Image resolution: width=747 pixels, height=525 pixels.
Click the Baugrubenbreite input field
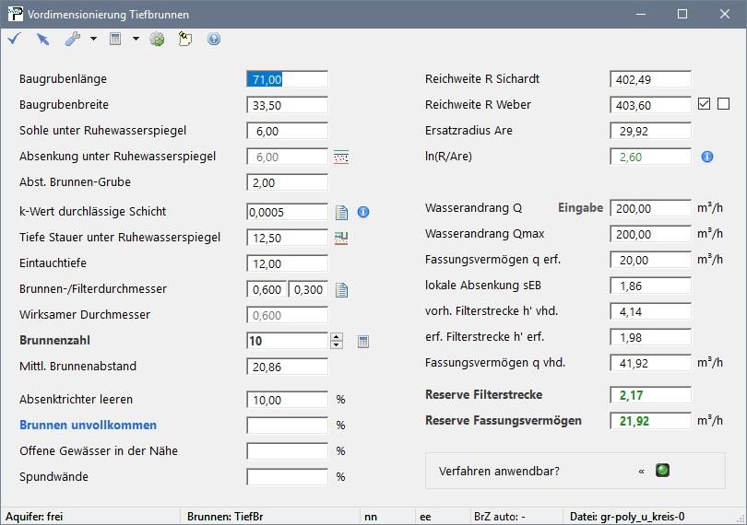tap(287, 105)
